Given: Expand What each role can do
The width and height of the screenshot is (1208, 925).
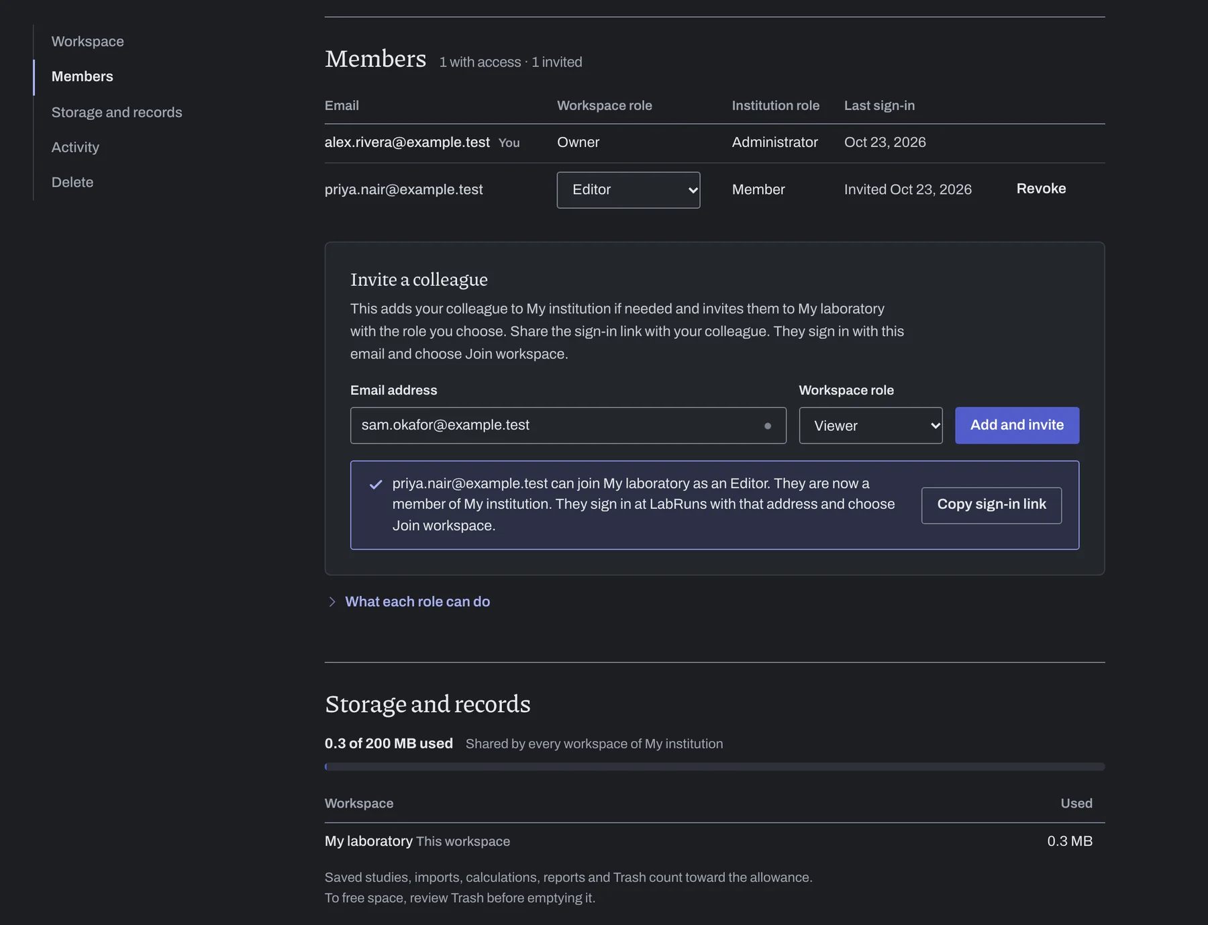Looking at the screenshot, I should click(417, 601).
